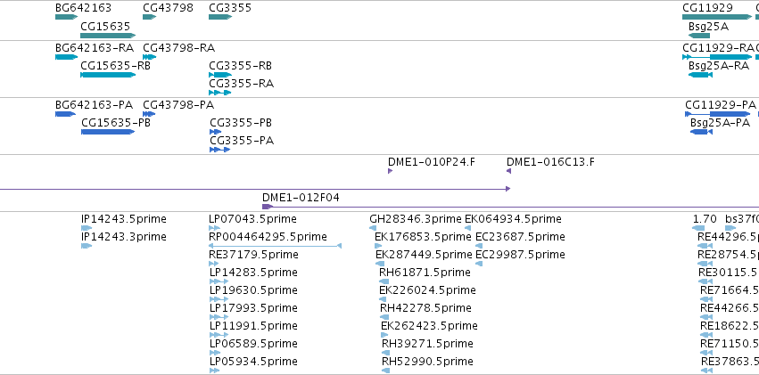Click the DME1-012F04 BAC feature start

(x=268, y=207)
